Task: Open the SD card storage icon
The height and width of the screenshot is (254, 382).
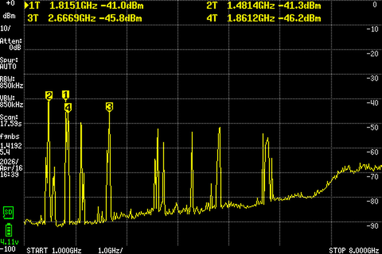Action: click(8, 213)
